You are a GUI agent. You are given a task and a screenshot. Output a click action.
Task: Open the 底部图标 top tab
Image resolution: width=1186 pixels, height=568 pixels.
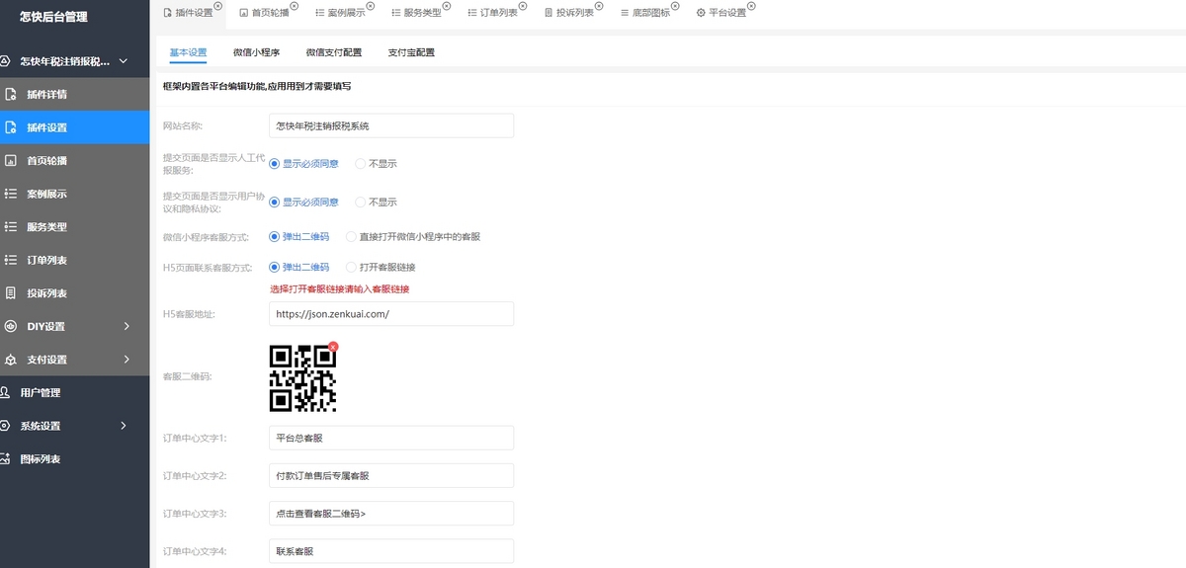[644, 13]
